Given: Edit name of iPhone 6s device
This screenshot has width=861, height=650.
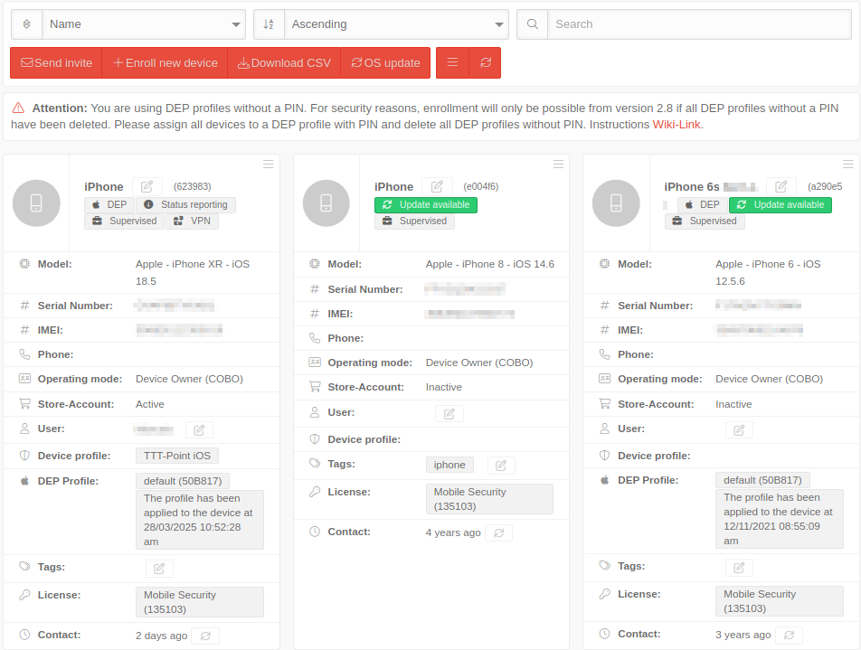Looking at the screenshot, I should pyautogui.click(x=781, y=186).
